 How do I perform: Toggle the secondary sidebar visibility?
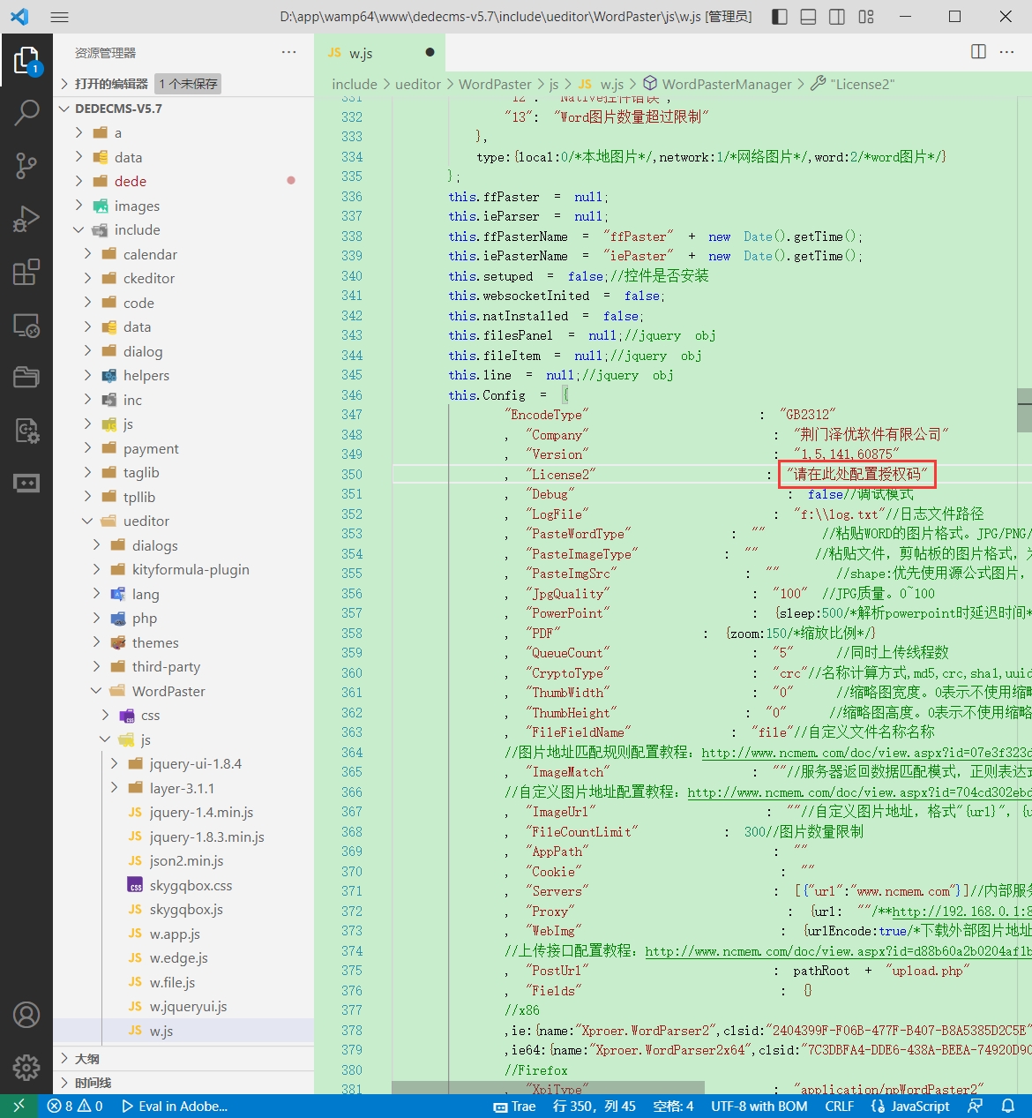837,17
